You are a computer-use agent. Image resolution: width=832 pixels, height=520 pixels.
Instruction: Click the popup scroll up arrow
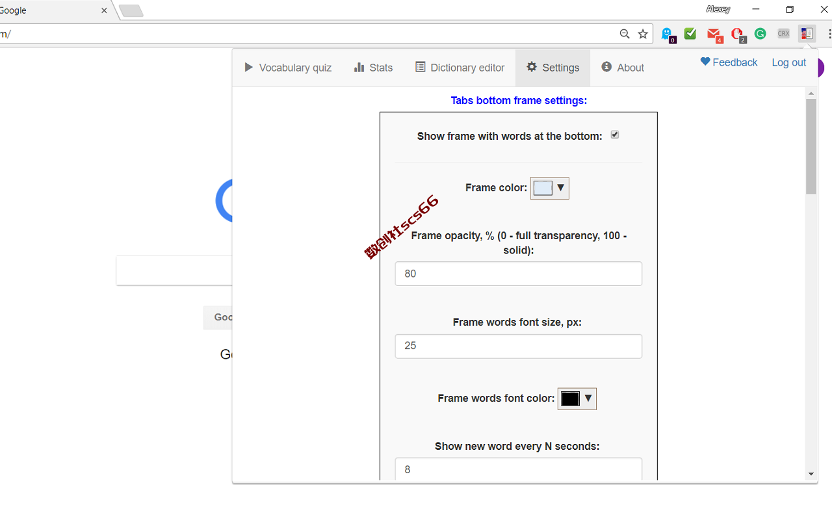811,93
